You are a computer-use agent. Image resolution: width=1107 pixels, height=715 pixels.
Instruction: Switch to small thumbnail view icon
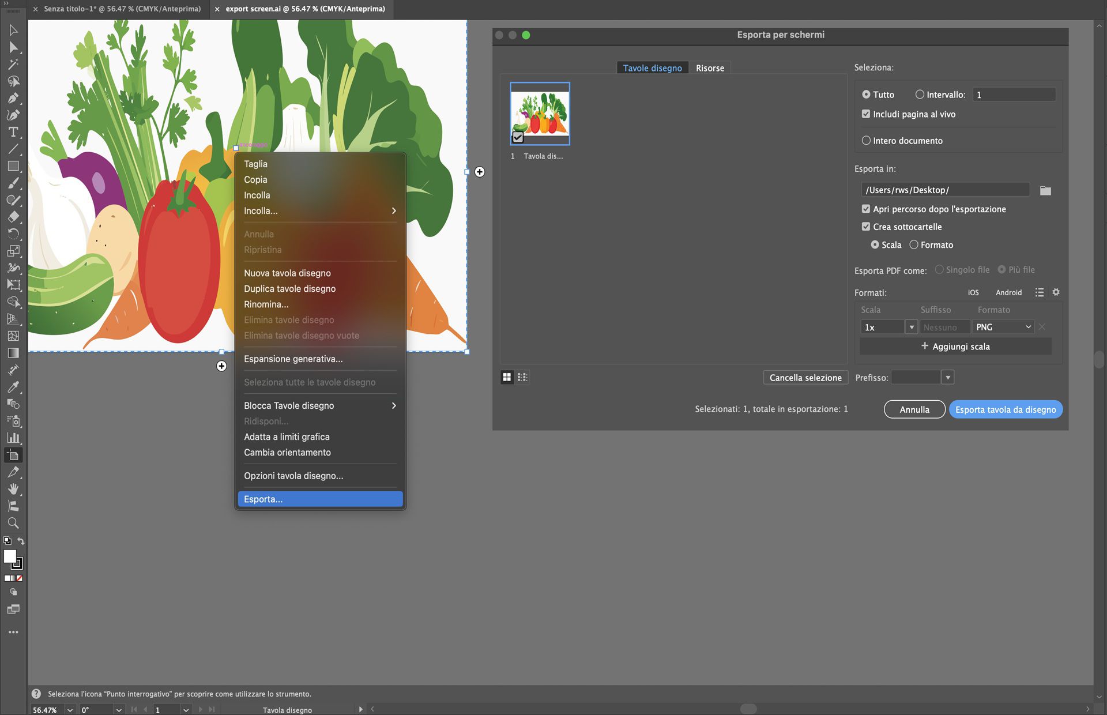[522, 377]
